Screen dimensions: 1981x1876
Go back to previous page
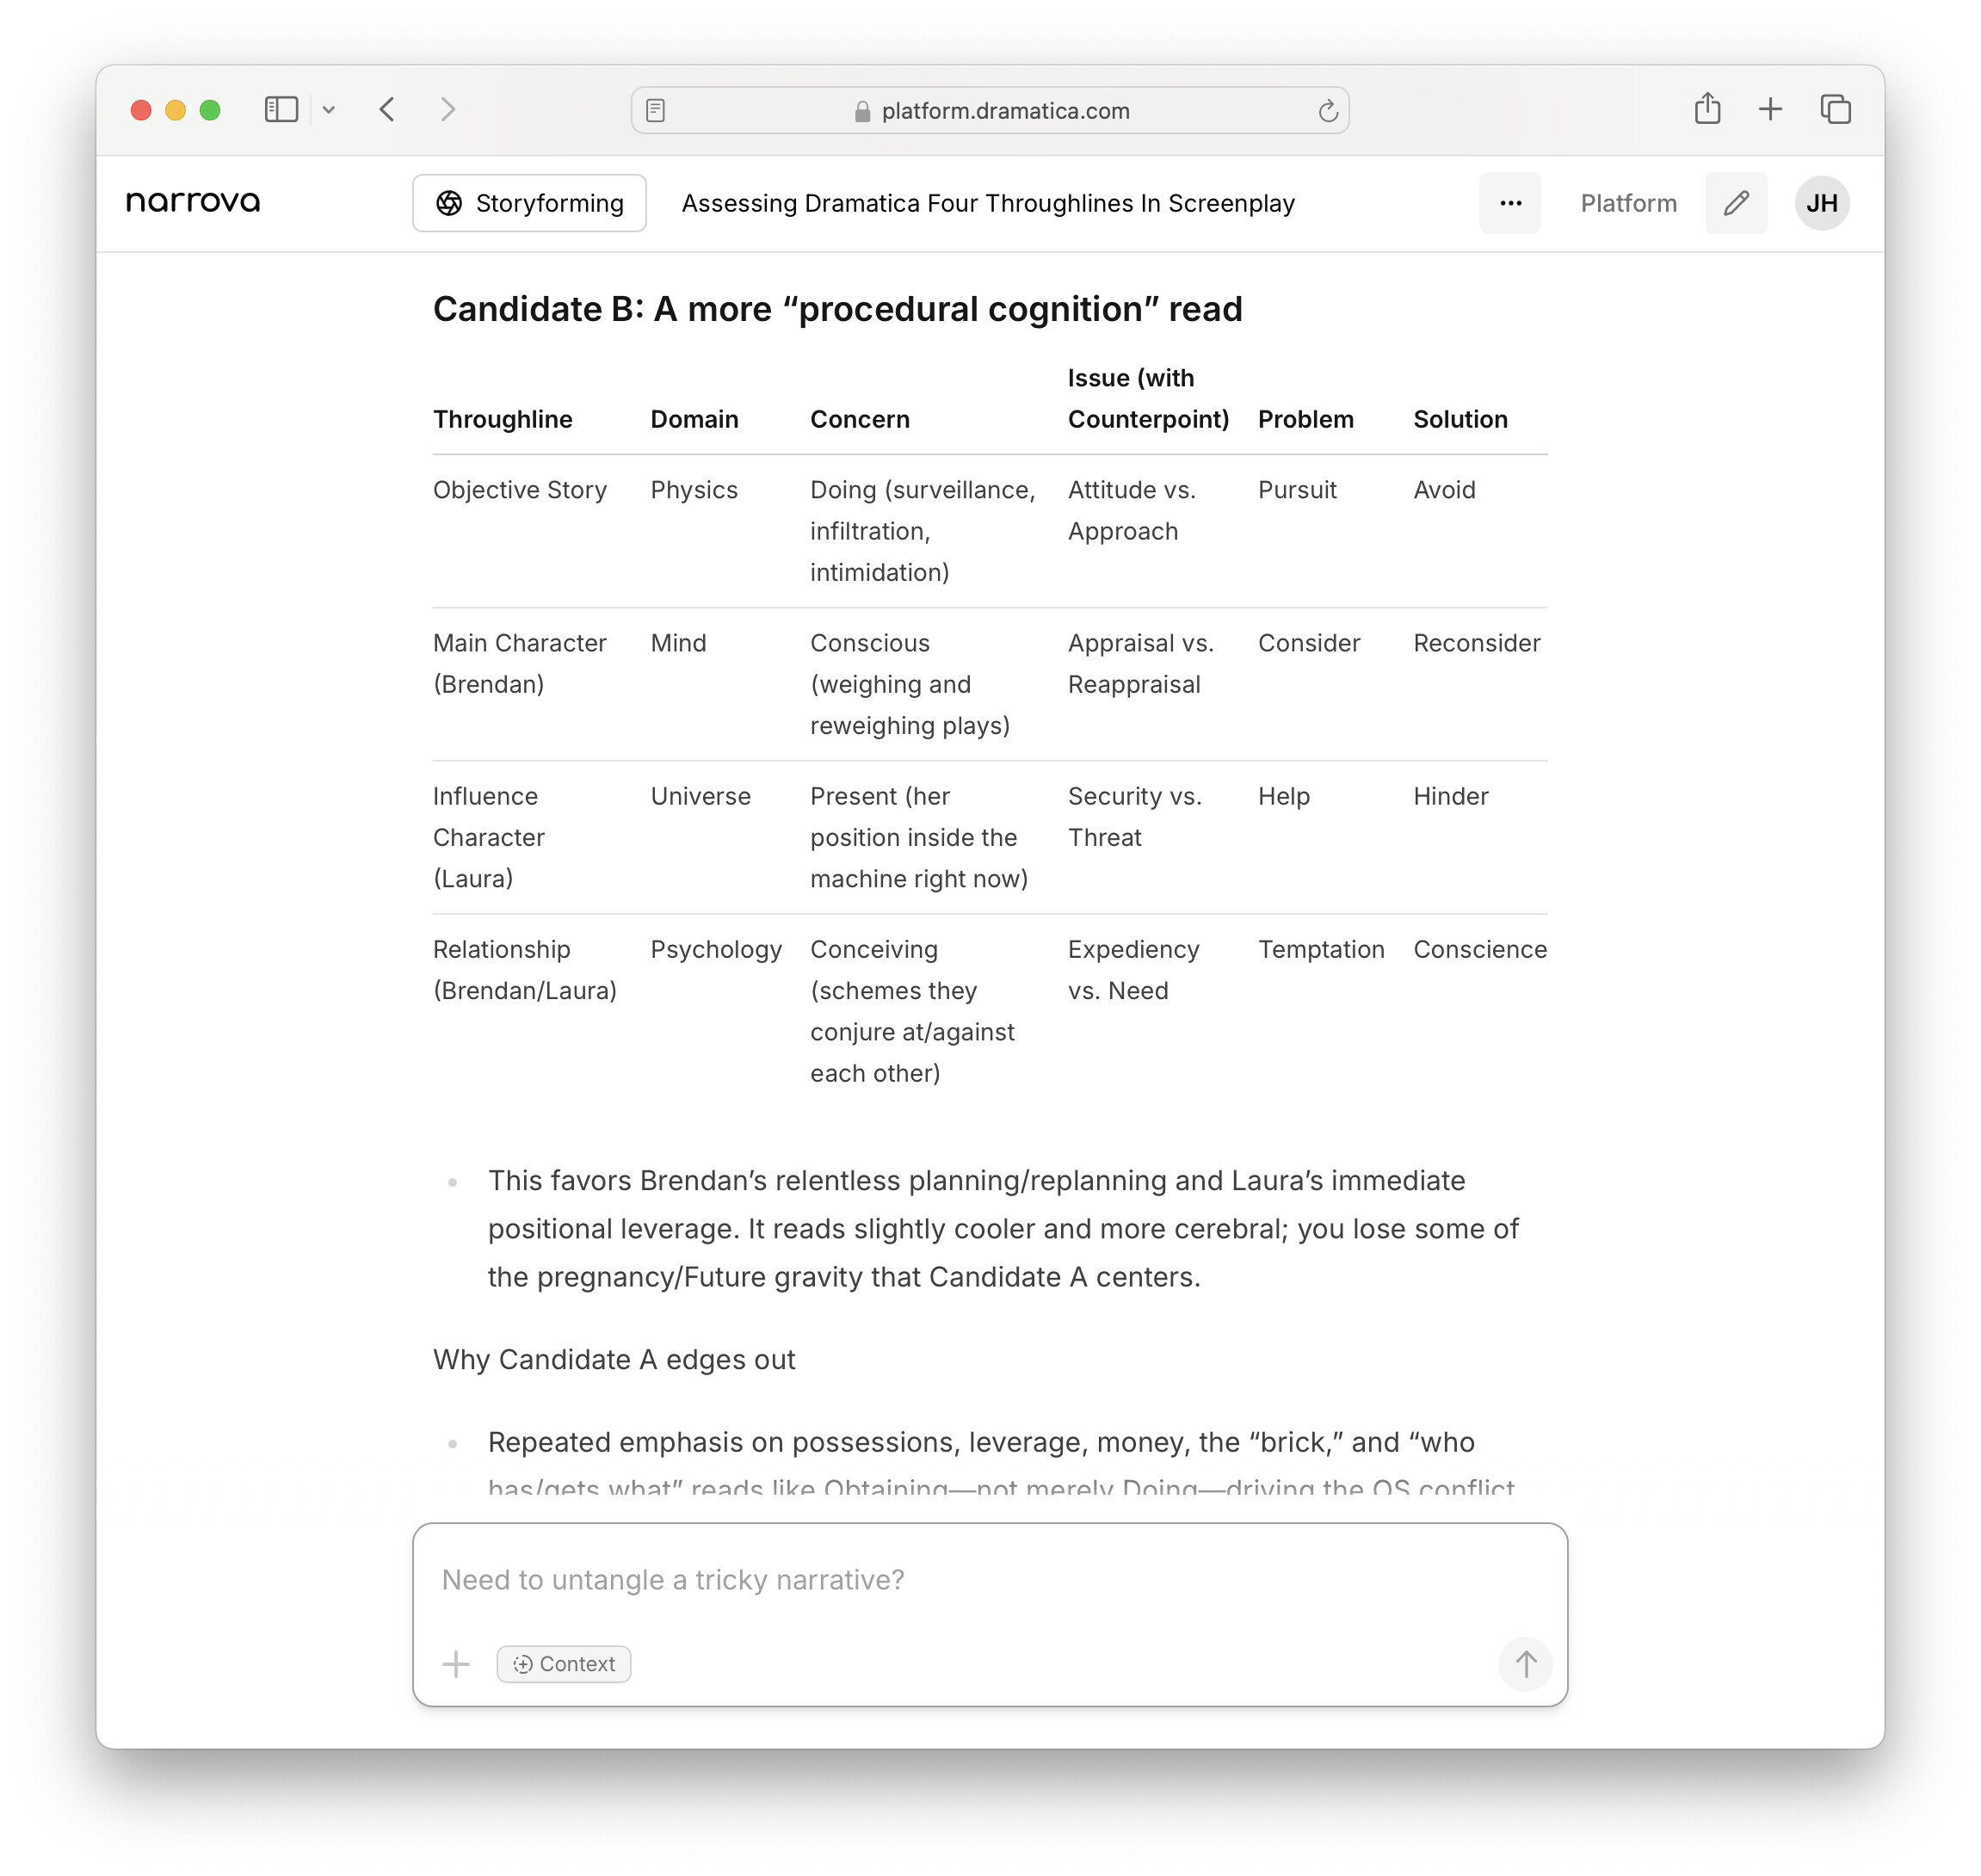[388, 109]
